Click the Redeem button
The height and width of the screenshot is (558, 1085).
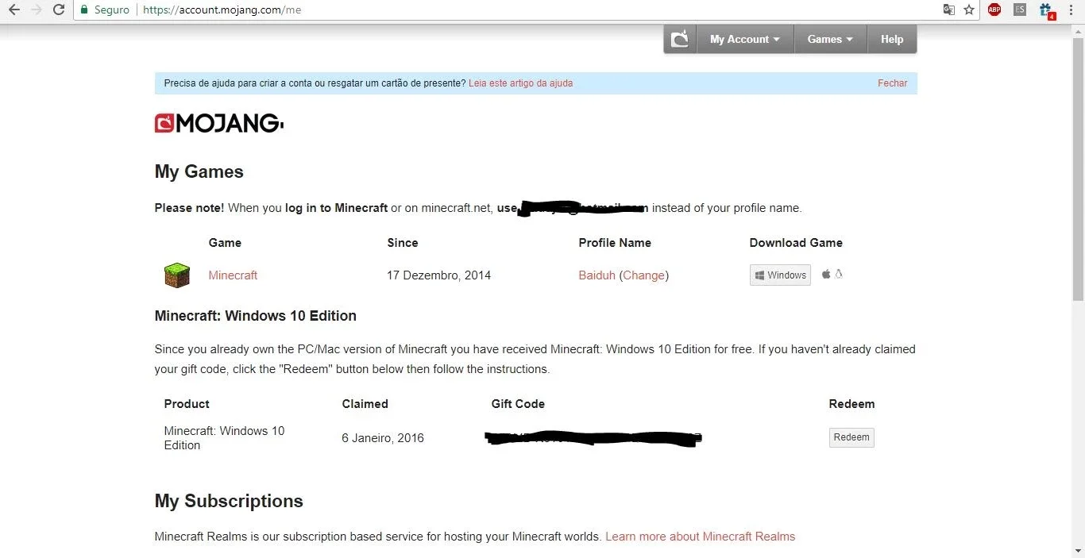coord(851,437)
